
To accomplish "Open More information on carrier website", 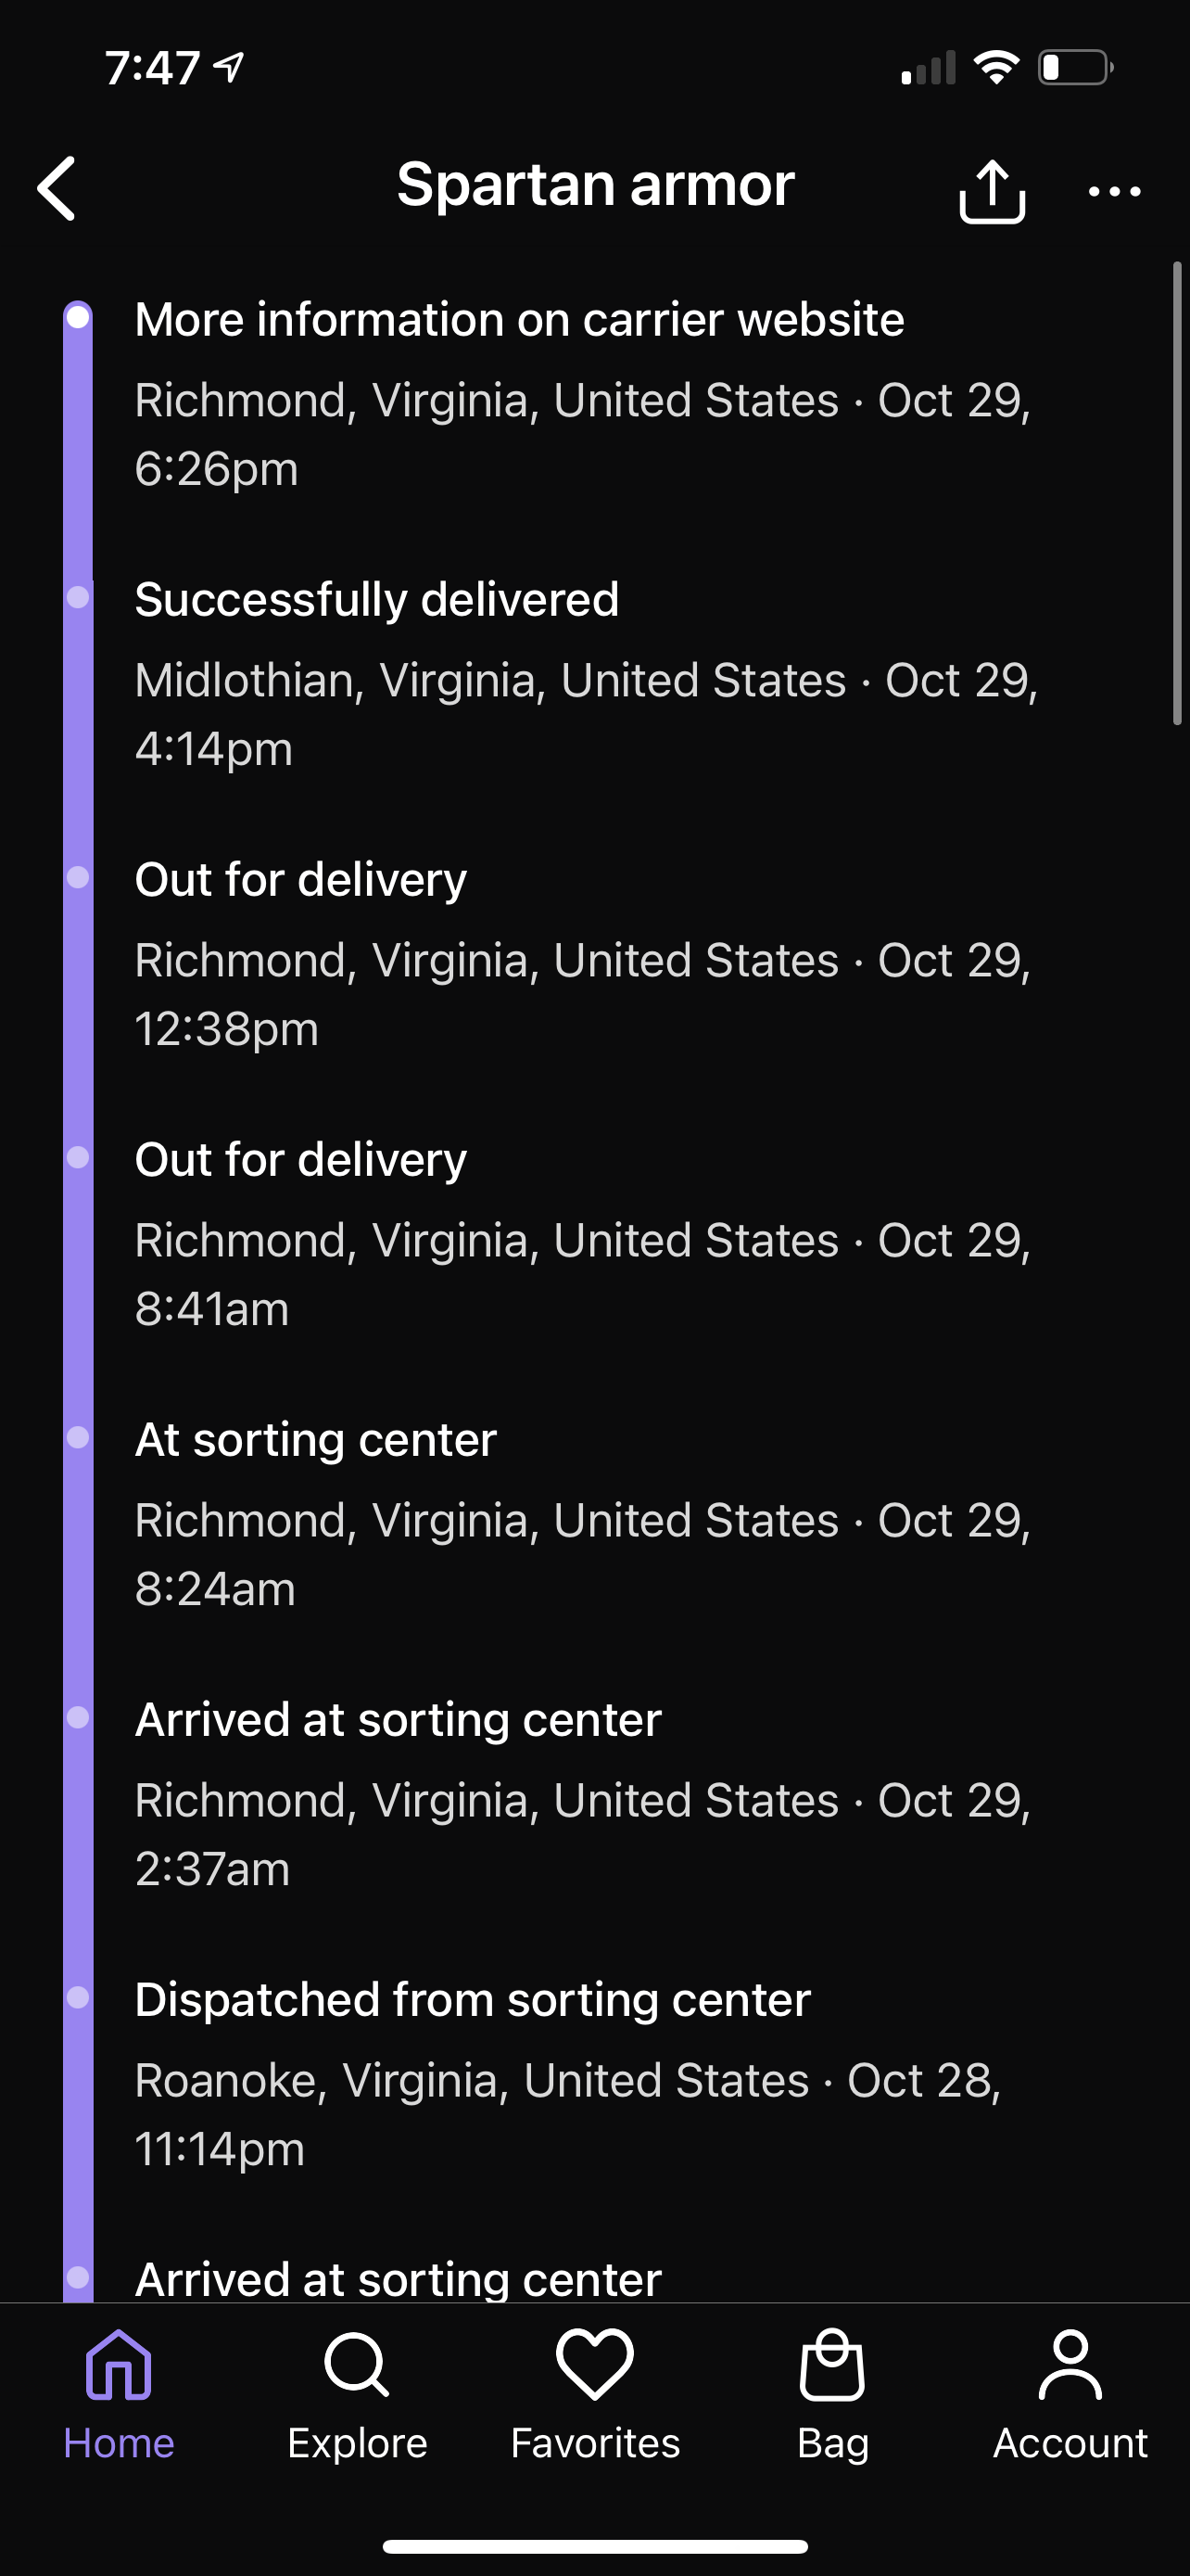I will [520, 320].
